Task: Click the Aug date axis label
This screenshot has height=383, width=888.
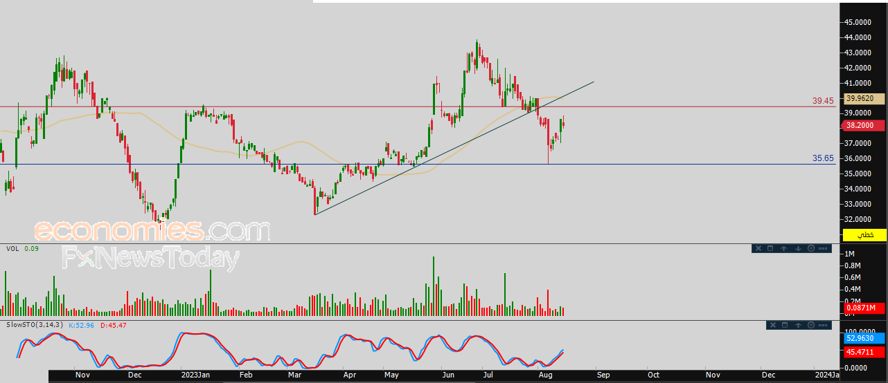Action: click(x=545, y=375)
